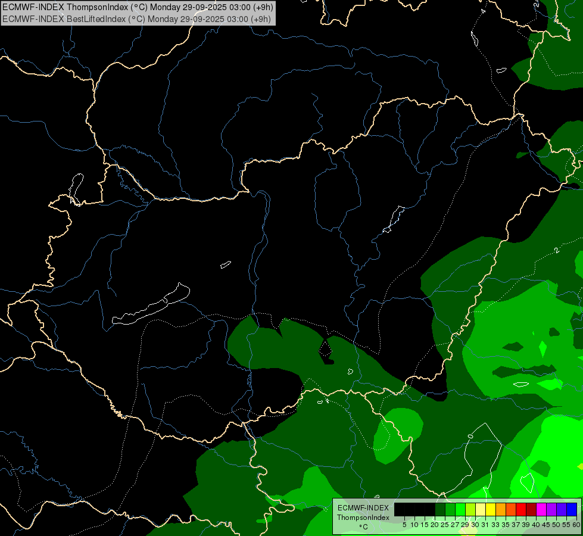Select the bright green 27–29 legend swatch

pyautogui.click(x=460, y=509)
